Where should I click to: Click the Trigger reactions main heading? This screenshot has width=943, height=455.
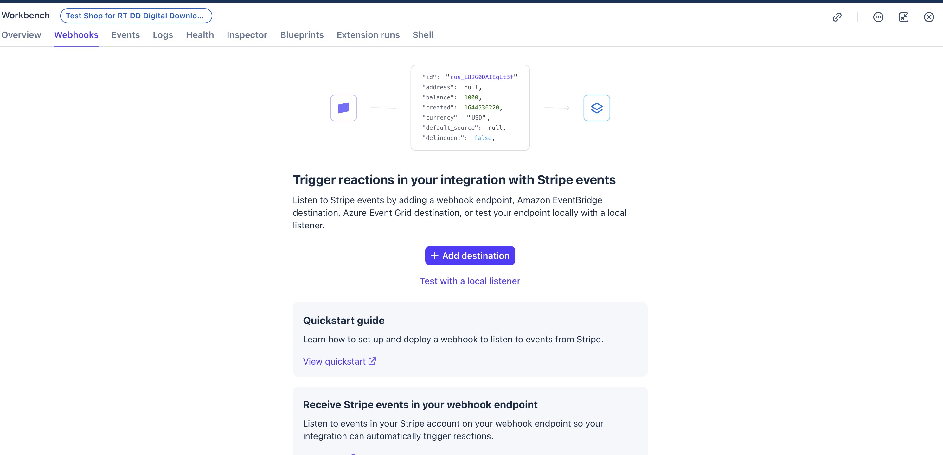click(454, 180)
